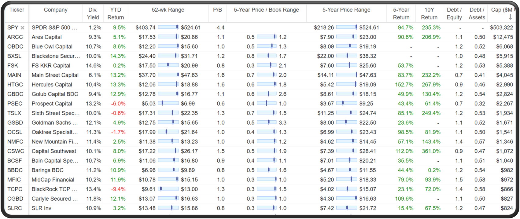520x219 pixels.
Task: Sort by the Div. Yield column header
Action: coord(93,13)
